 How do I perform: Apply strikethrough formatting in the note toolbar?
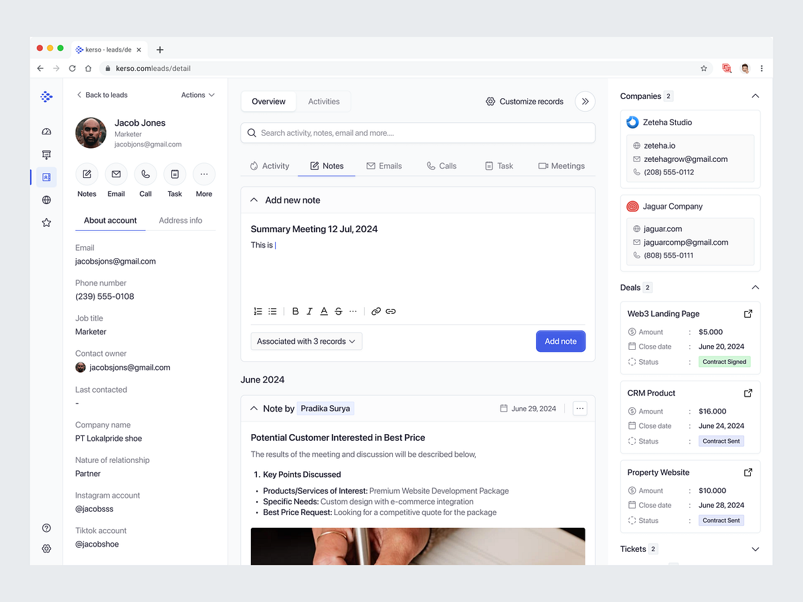tap(338, 311)
